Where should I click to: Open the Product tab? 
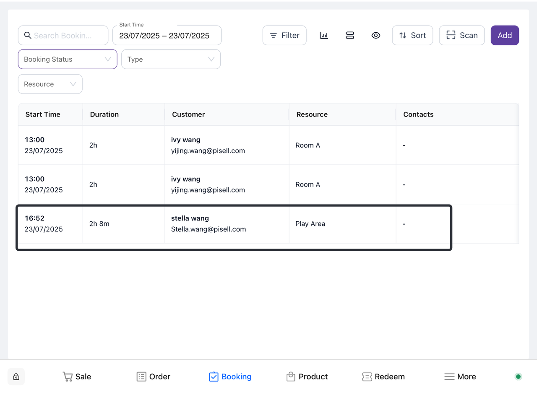(307, 376)
